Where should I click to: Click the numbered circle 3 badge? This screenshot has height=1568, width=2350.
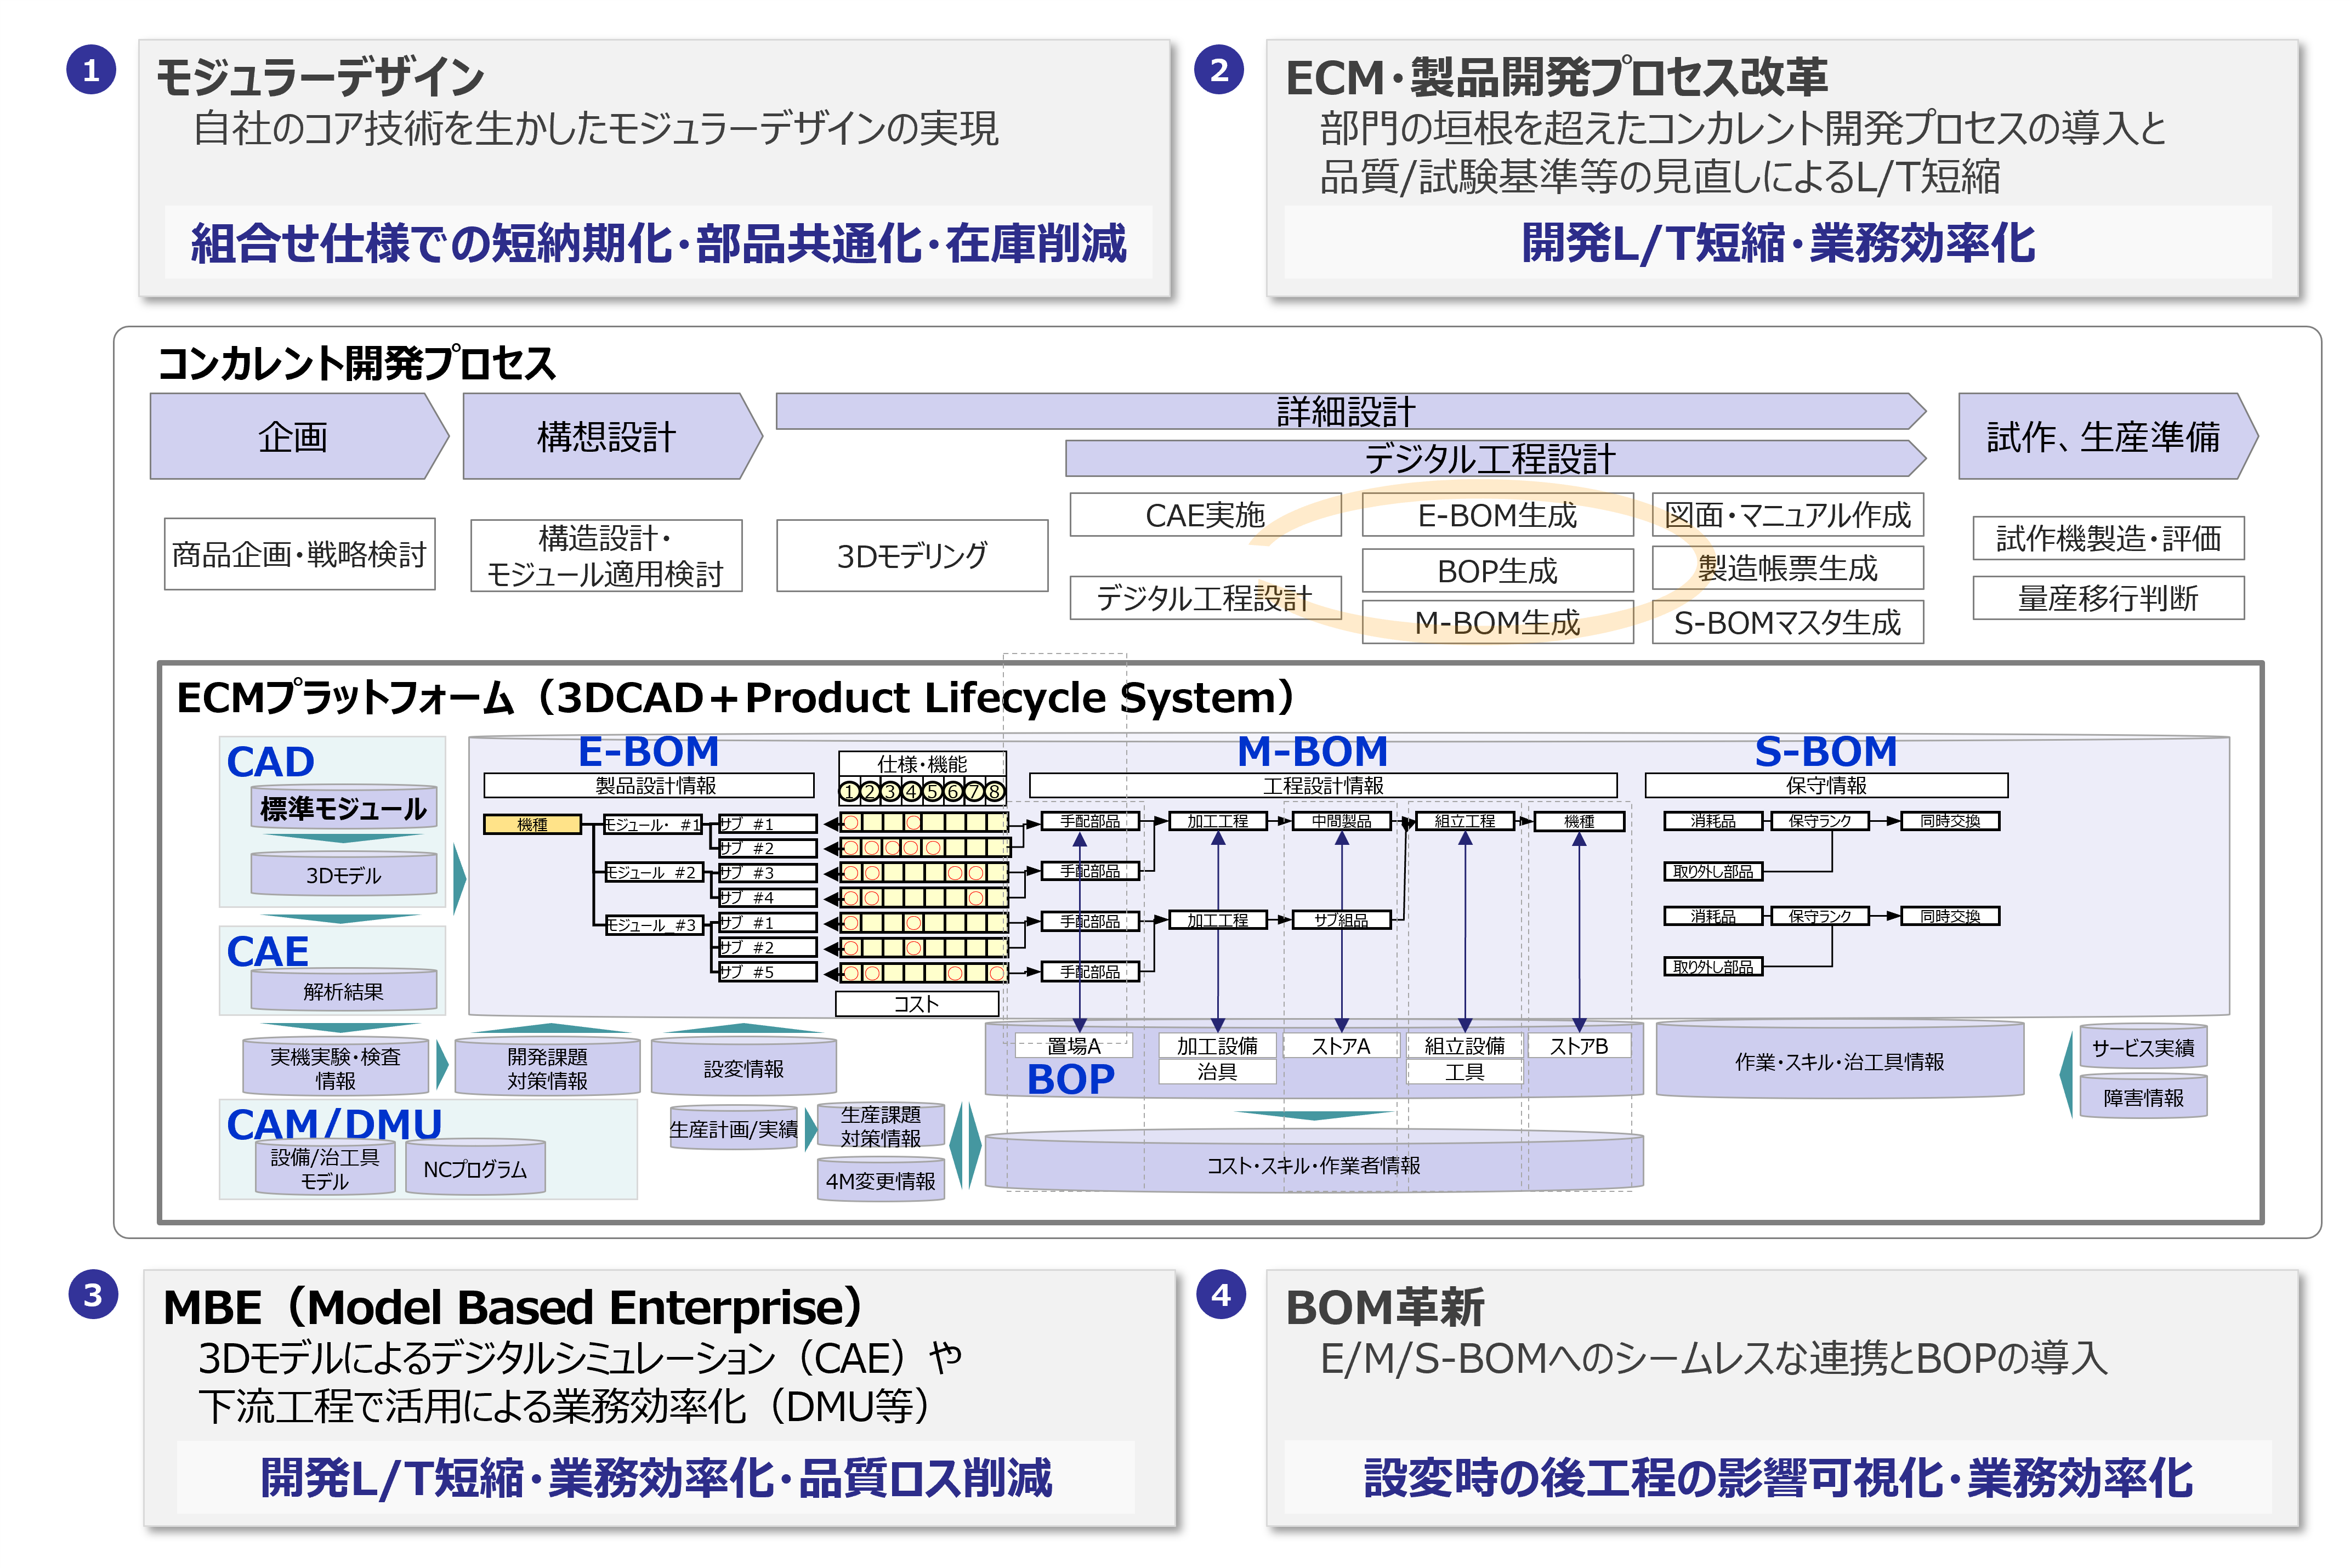pos(93,1295)
